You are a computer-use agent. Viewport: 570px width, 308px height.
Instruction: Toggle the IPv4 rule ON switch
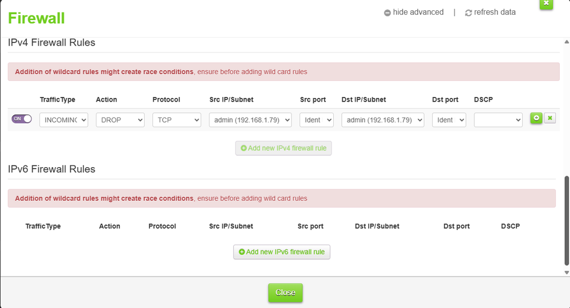click(x=22, y=119)
